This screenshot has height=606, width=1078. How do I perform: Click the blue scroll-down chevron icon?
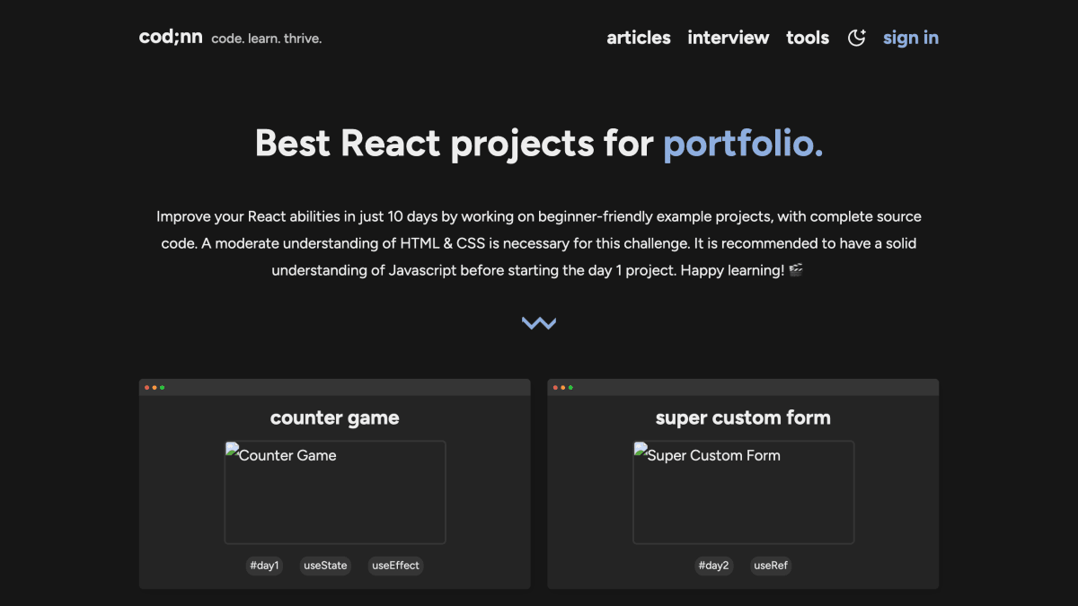(x=539, y=323)
